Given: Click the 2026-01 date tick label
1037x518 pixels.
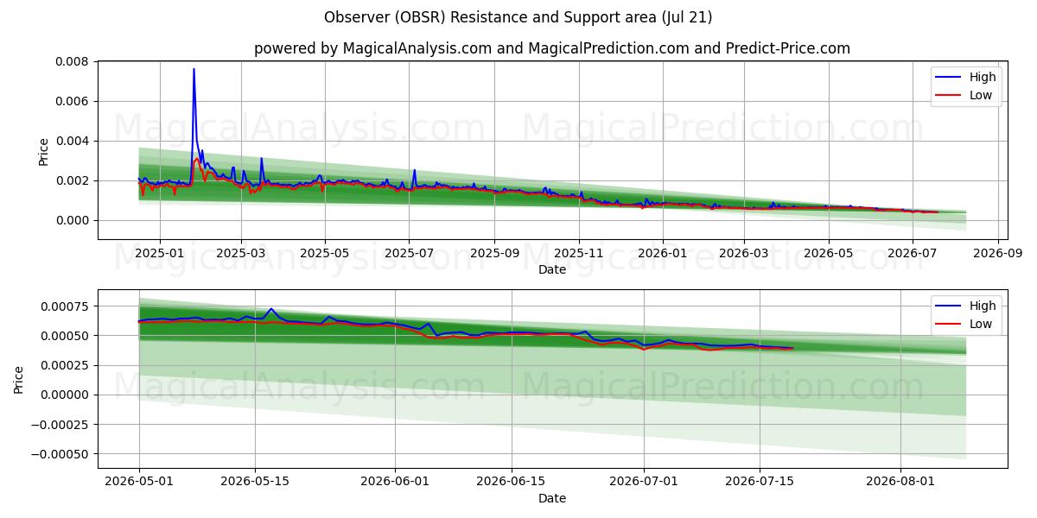Looking at the screenshot, I should pyautogui.click(x=663, y=254).
